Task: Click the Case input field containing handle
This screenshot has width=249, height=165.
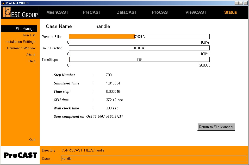Action: point(154,159)
